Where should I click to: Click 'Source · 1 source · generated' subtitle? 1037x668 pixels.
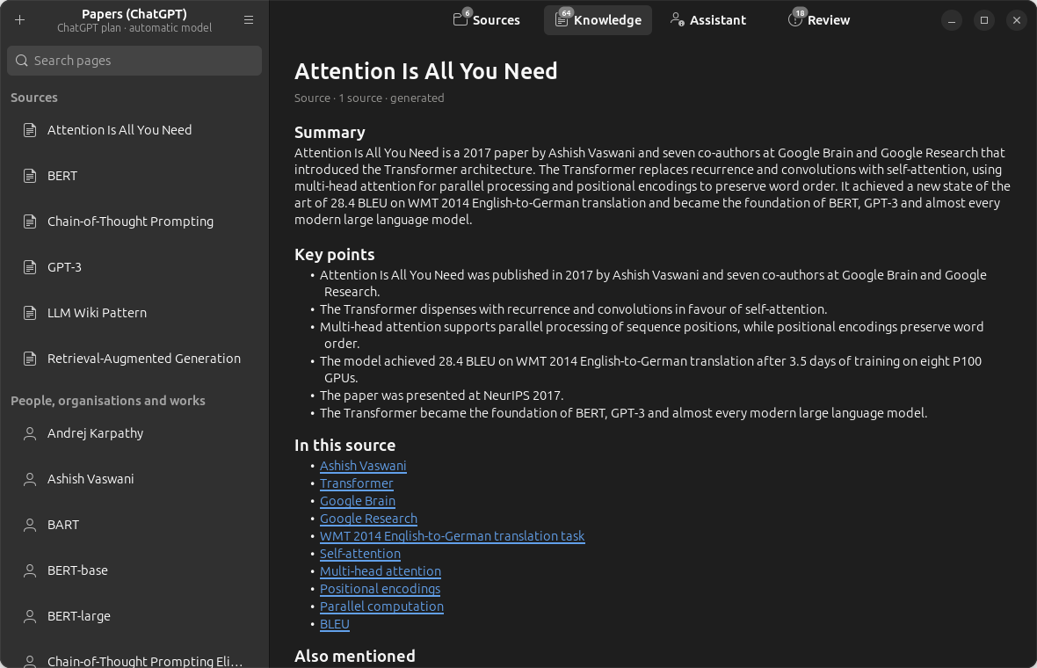tap(370, 98)
